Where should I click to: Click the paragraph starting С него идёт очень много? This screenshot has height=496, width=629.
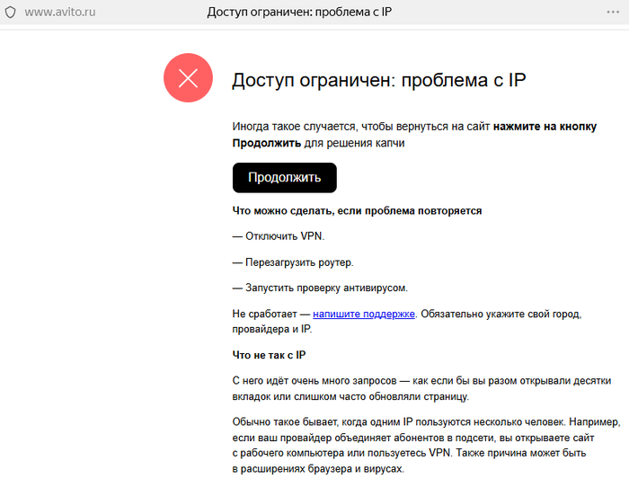point(421,388)
